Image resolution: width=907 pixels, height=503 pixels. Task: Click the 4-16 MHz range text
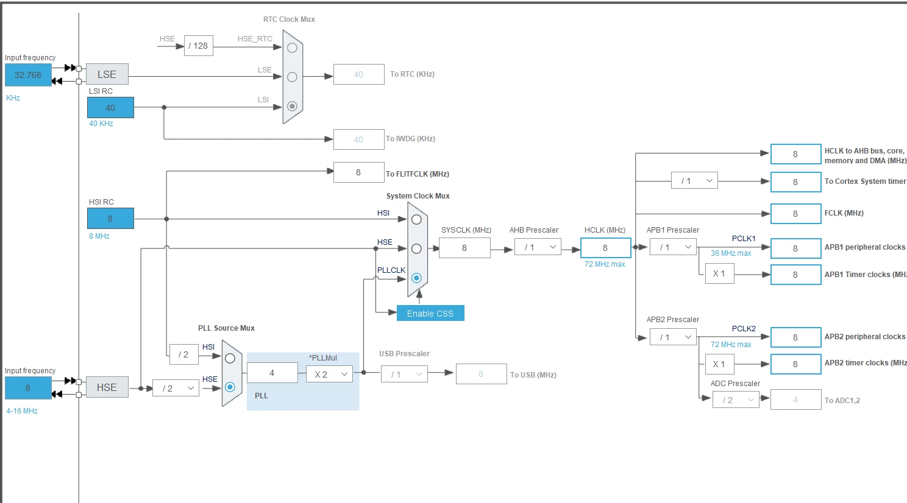click(x=22, y=411)
